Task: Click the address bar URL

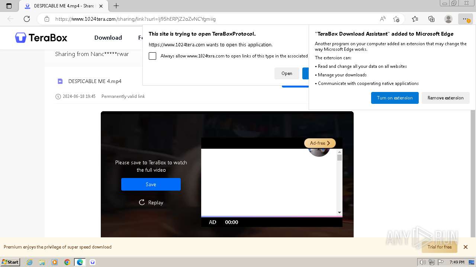Action: [x=135, y=19]
